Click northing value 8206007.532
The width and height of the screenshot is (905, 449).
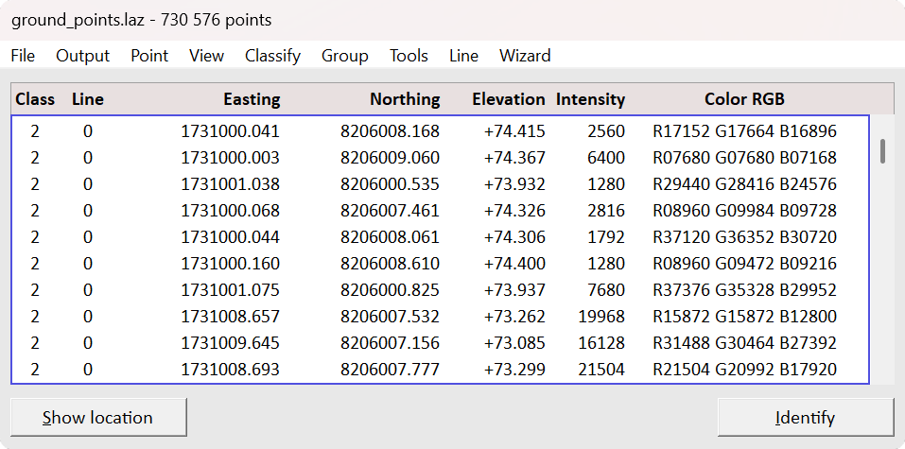tap(390, 317)
